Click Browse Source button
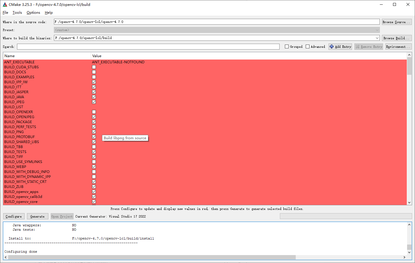This screenshot has width=415, height=263. click(397, 21)
